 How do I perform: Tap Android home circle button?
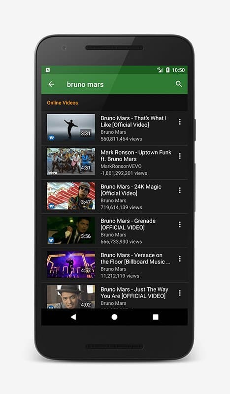point(114,317)
